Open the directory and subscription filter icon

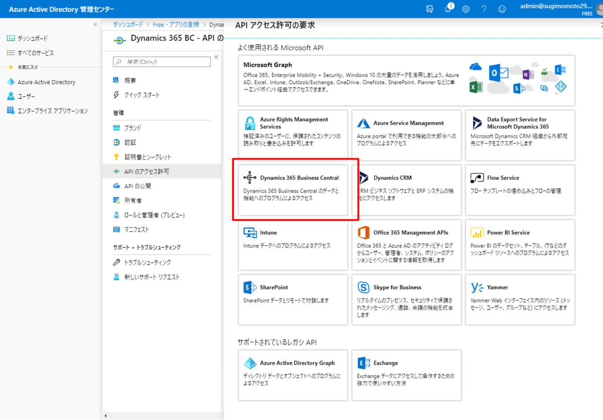[x=430, y=9]
